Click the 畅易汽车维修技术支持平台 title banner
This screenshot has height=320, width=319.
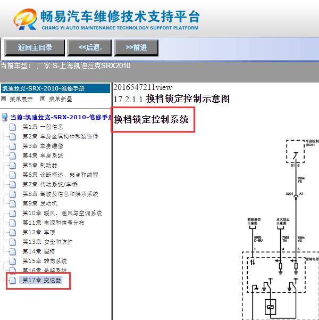click(120, 17)
